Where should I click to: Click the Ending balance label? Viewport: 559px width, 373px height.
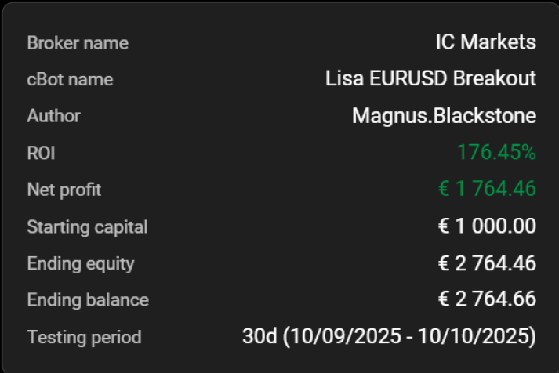87,299
